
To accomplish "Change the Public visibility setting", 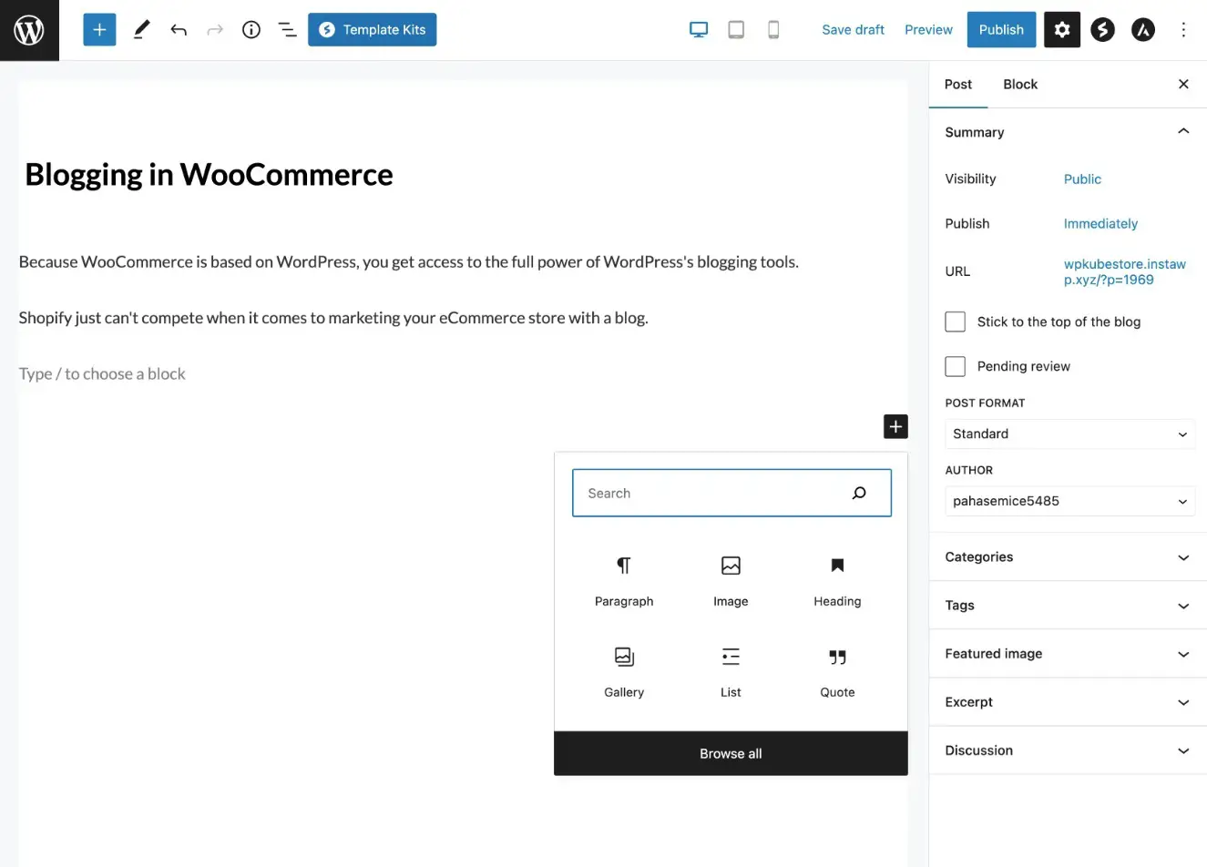I will coord(1082,179).
